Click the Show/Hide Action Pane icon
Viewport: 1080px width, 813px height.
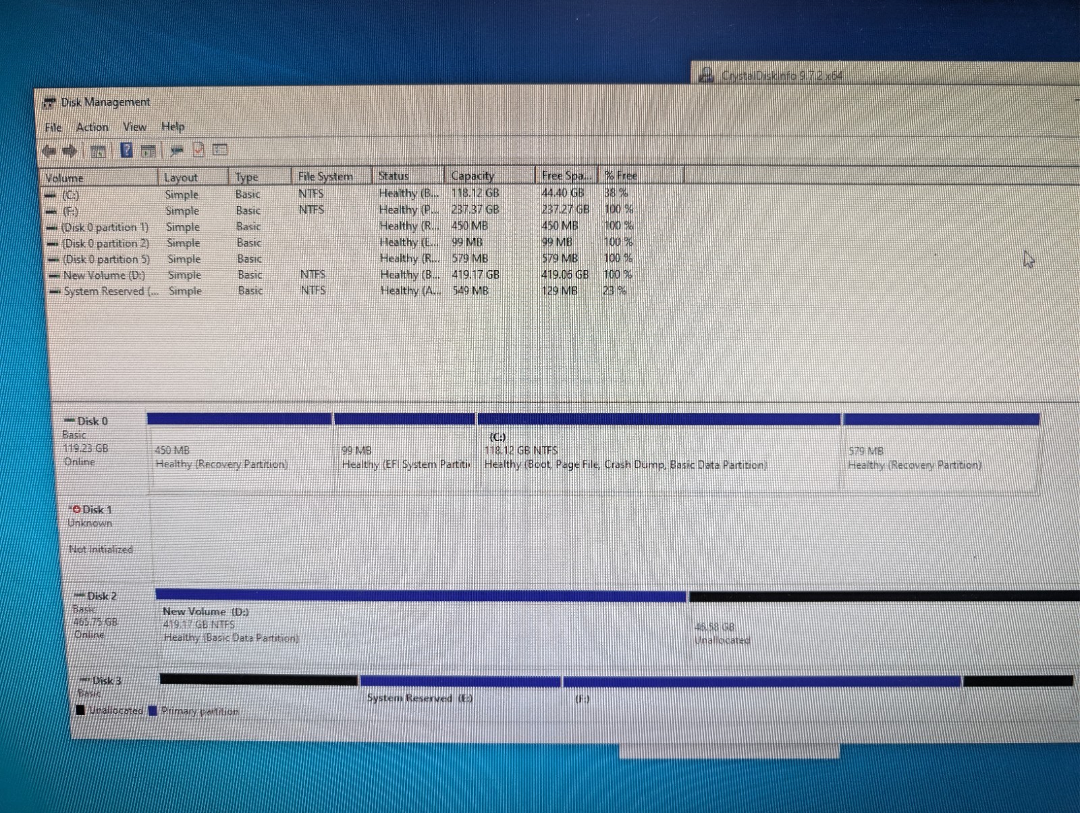[148, 151]
